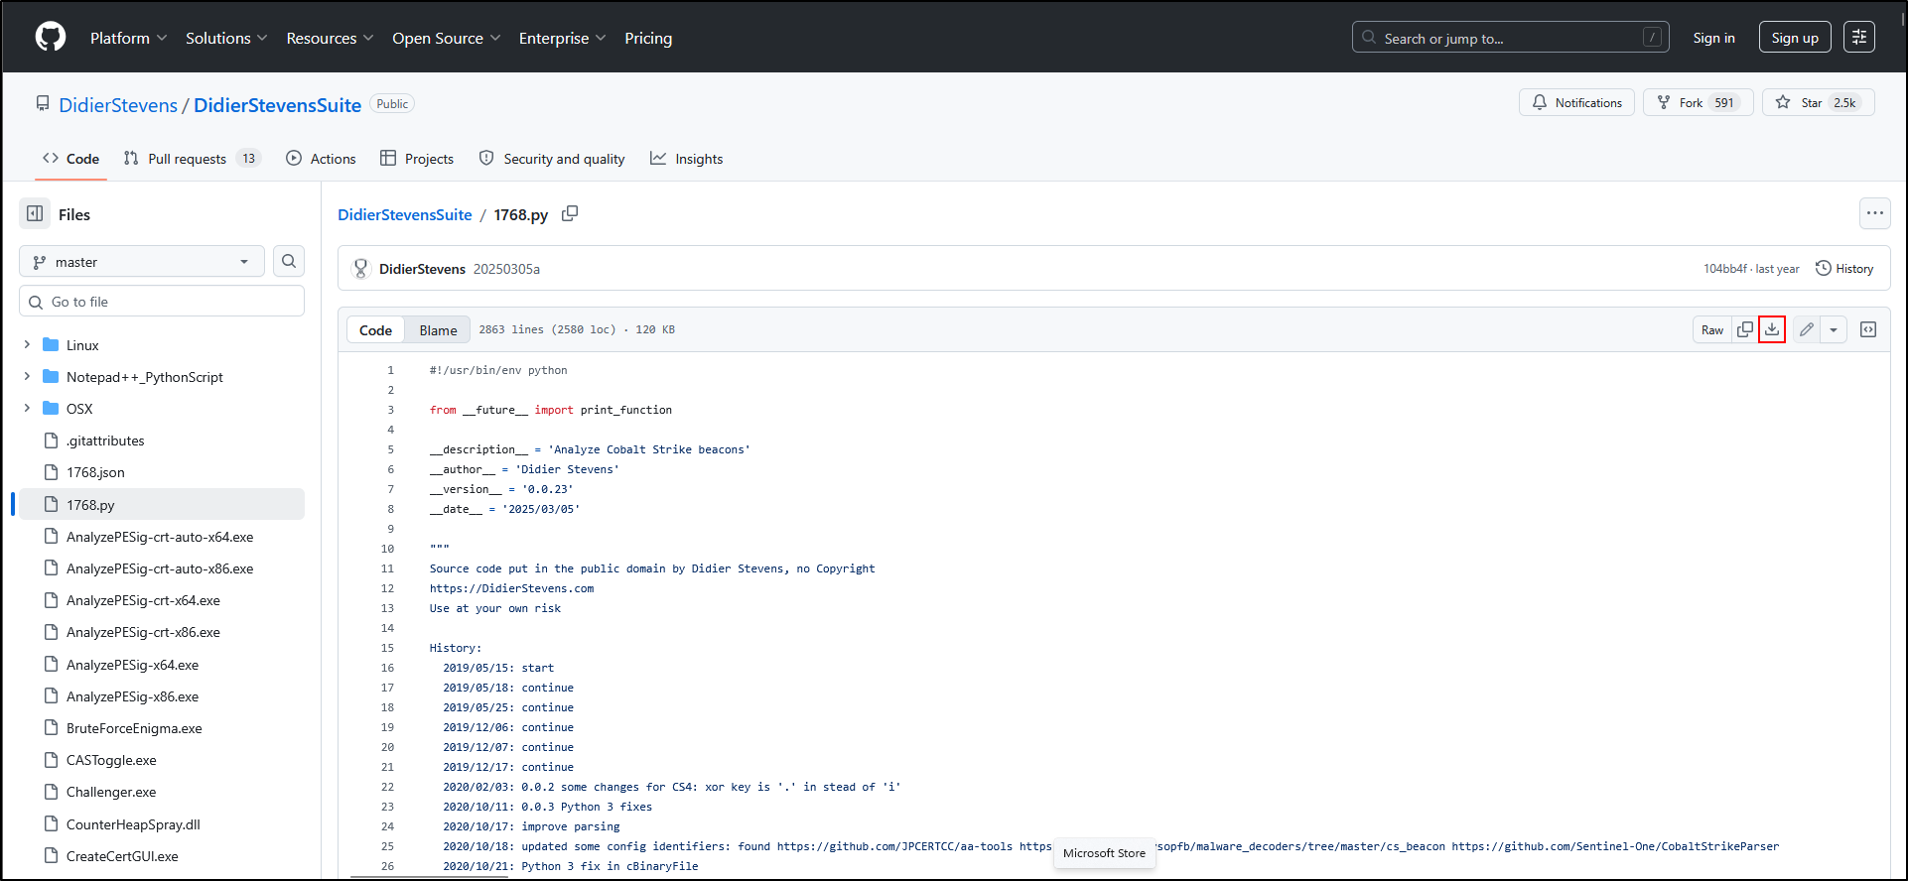Open the three-dots more options menu

[x=1874, y=213]
